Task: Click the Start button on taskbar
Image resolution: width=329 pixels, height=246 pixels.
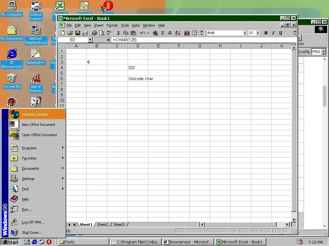Action: [10, 242]
